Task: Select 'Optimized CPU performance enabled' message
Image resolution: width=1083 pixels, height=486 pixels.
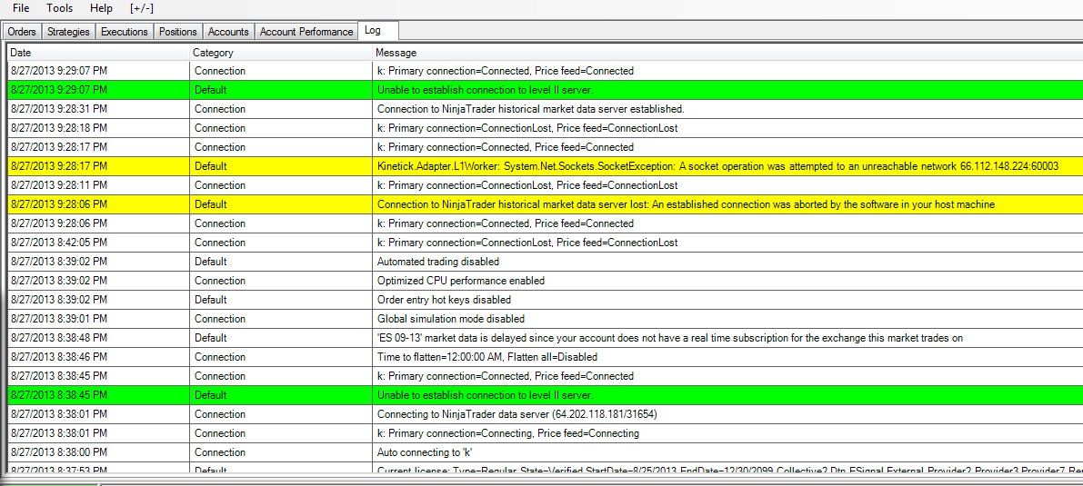Action: tap(461, 281)
